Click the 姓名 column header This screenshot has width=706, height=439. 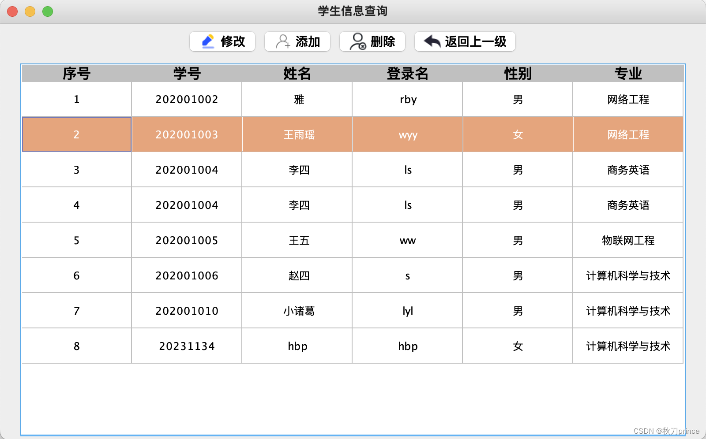[x=297, y=74]
